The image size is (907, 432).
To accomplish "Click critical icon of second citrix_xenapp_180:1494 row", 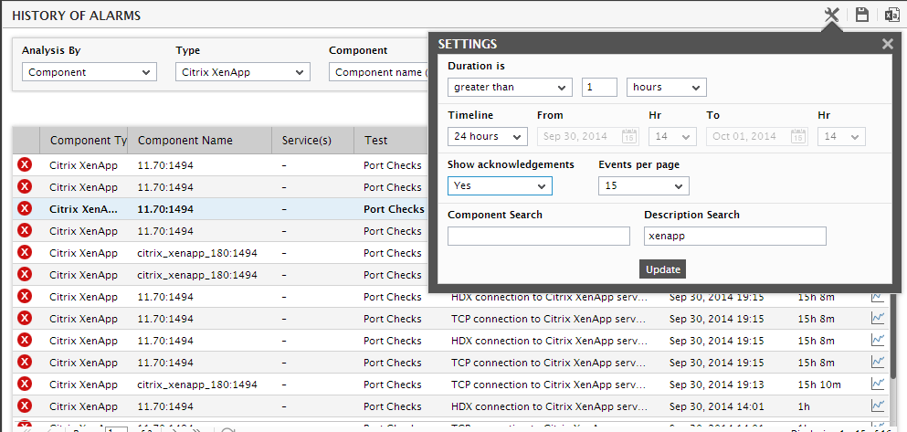I will [25, 275].
